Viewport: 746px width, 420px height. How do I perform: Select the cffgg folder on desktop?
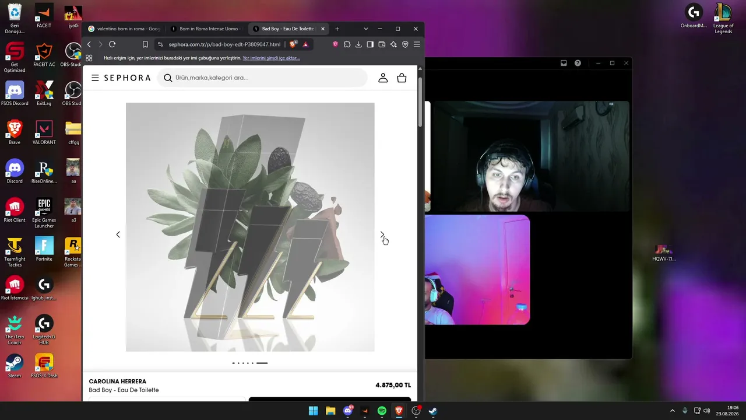pos(73,132)
